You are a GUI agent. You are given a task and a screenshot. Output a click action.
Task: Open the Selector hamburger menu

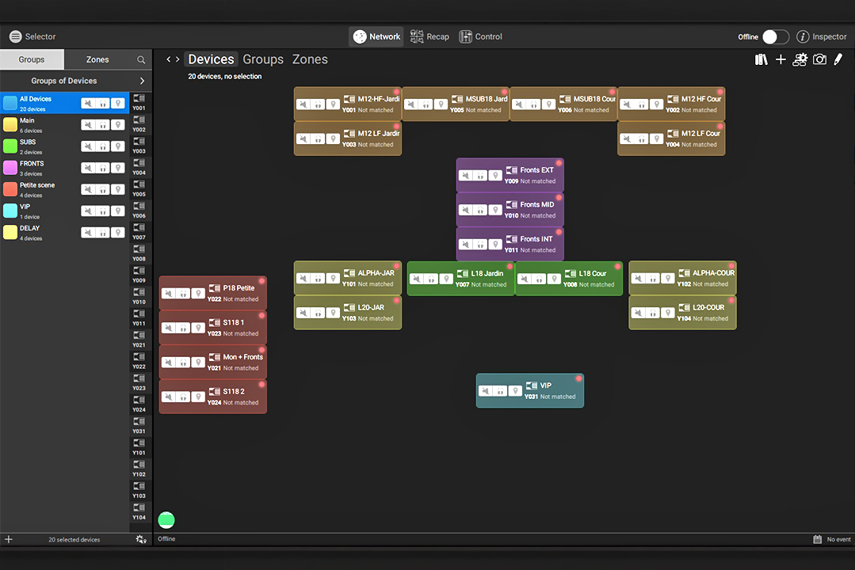coord(15,36)
